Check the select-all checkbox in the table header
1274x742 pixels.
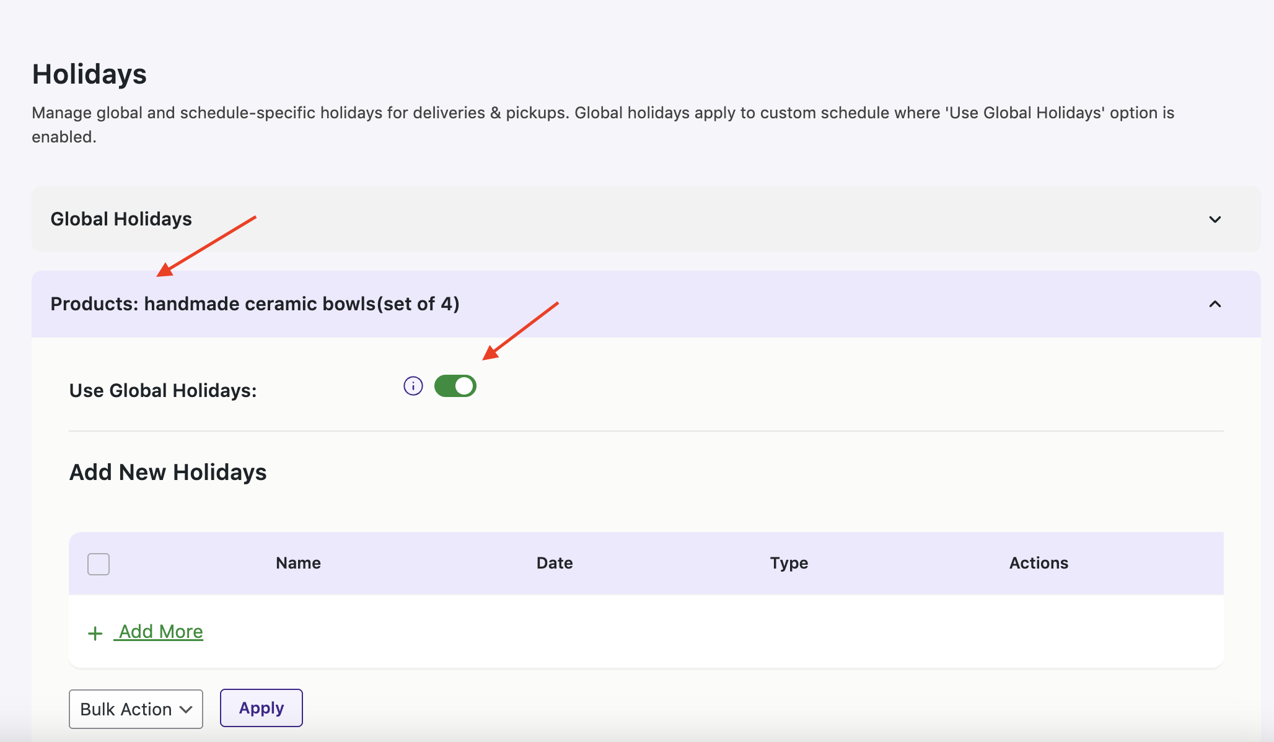[x=99, y=564]
